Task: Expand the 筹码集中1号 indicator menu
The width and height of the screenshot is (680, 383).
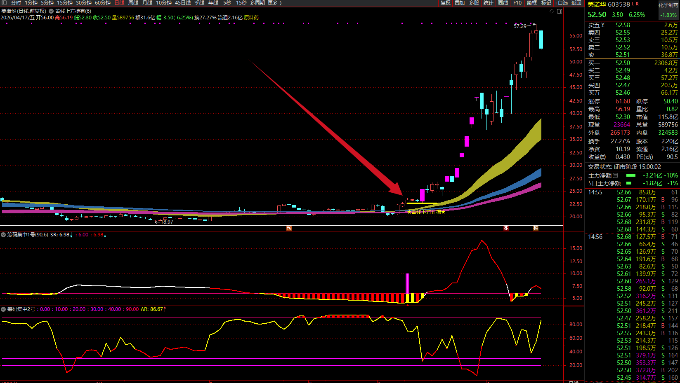Action: [3, 235]
